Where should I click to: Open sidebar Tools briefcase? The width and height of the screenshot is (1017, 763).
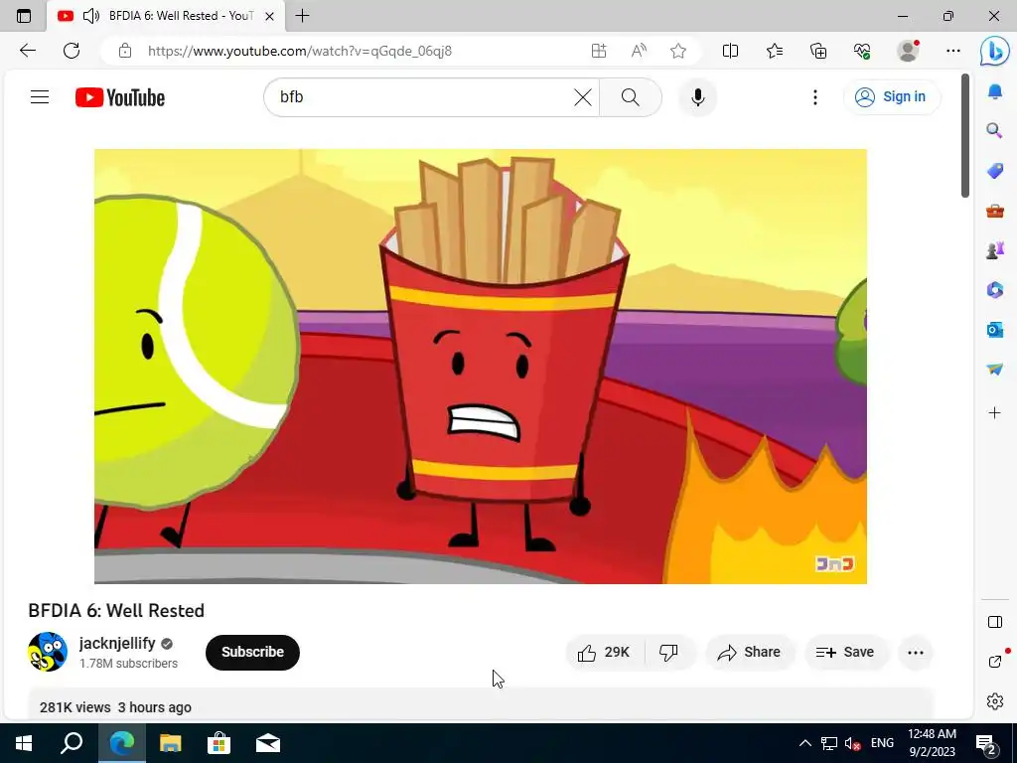coord(995,212)
